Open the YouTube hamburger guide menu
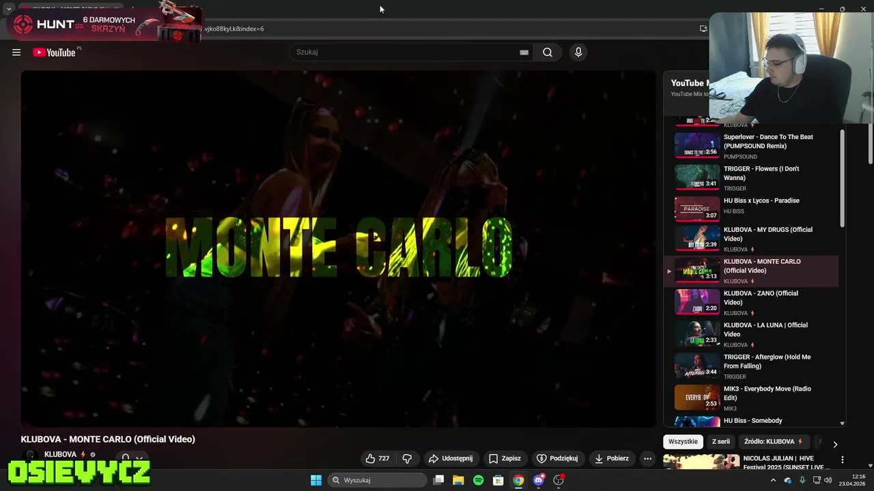Image resolution: width=874 pixels, height=491 pixels. (16, 53)
